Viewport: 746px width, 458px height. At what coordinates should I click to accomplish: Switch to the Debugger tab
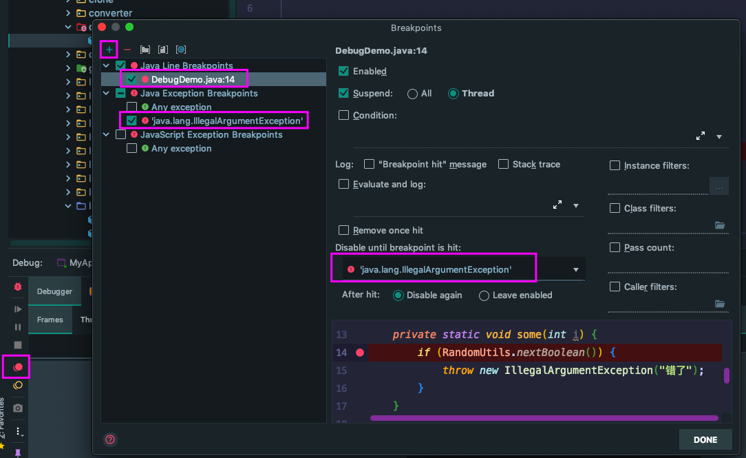(x=54, y=291)
